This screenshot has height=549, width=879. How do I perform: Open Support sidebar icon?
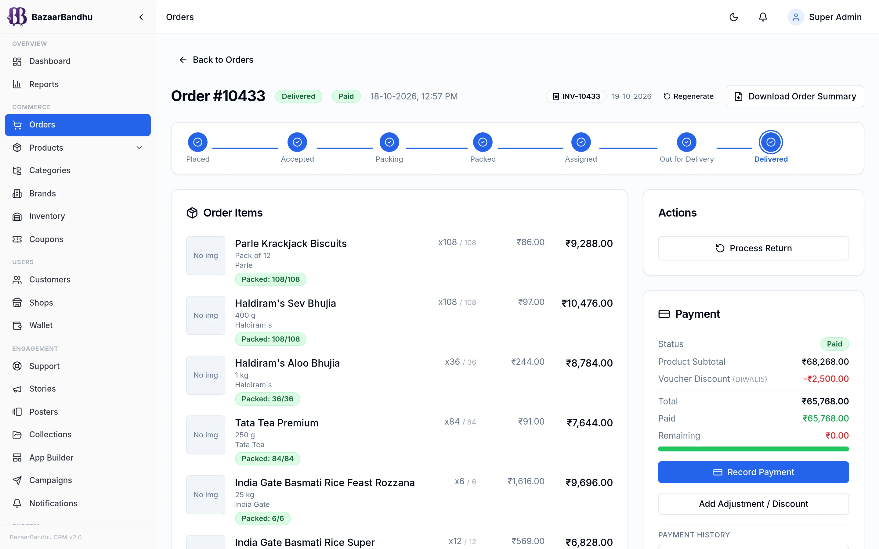(17, 366)
